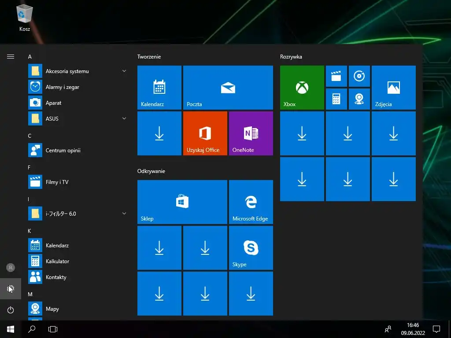The width and height of the screenshot is (451, 338).
Task: Click the download tile directly below the Zdjęcia tile
Action: point(393,133)
